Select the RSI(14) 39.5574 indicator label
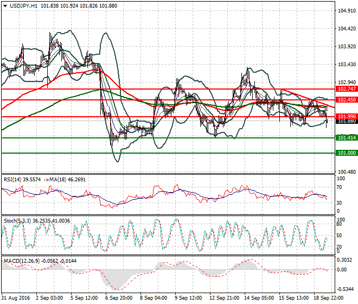358x304 pixels. 22,180
